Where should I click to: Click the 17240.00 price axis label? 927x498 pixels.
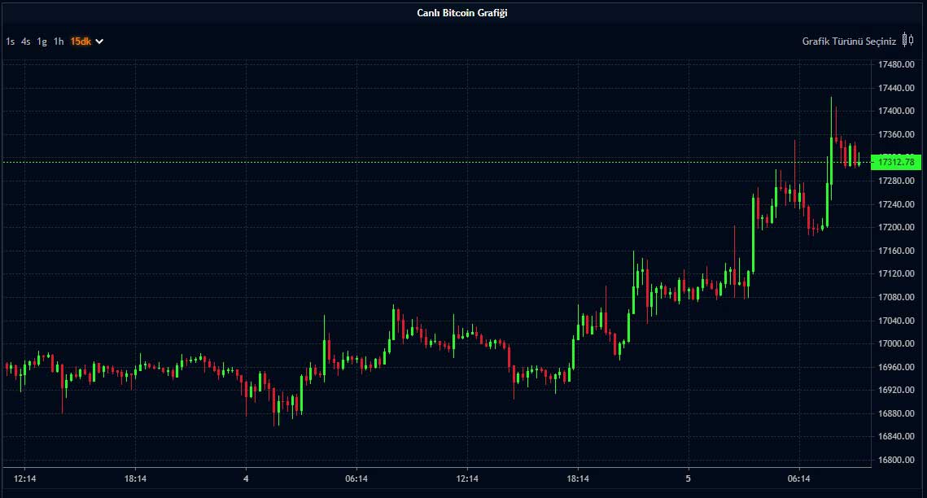click(x=896, y=204)
